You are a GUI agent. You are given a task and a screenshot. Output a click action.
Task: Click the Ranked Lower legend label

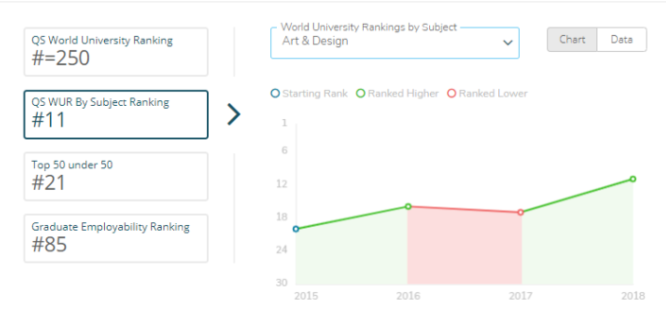(x=493, y=93)
